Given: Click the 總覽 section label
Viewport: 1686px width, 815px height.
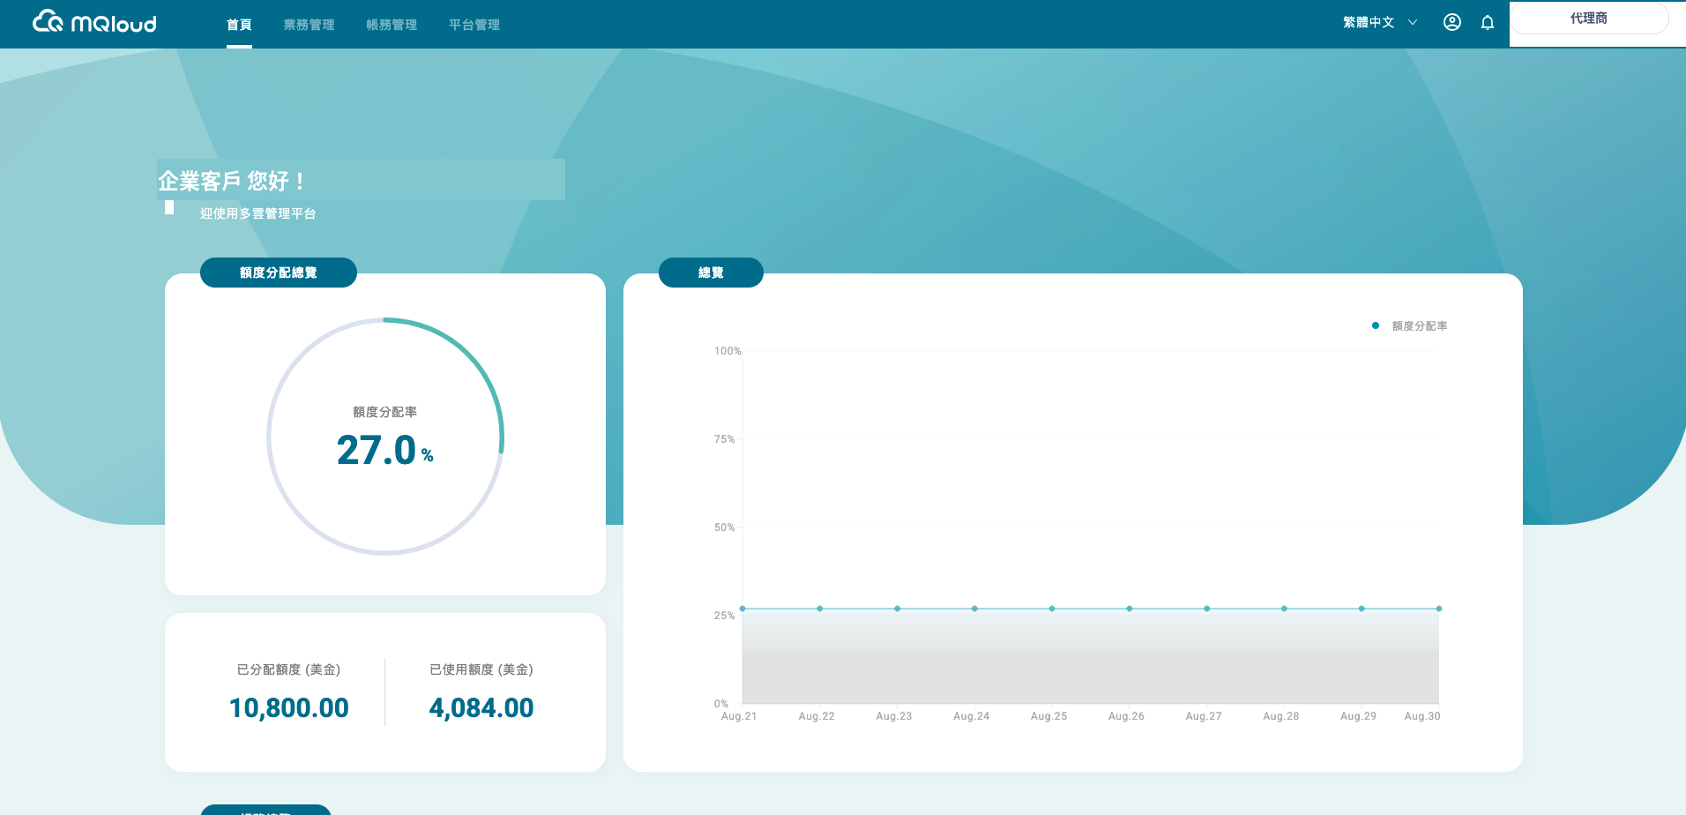Looking at the screenshot, I should point(711,273).
